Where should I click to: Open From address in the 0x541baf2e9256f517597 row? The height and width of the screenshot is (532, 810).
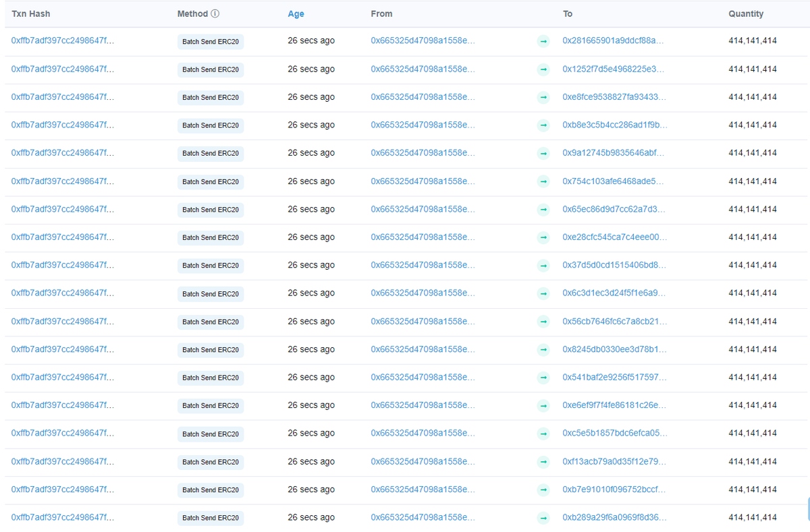coord(423,377)
